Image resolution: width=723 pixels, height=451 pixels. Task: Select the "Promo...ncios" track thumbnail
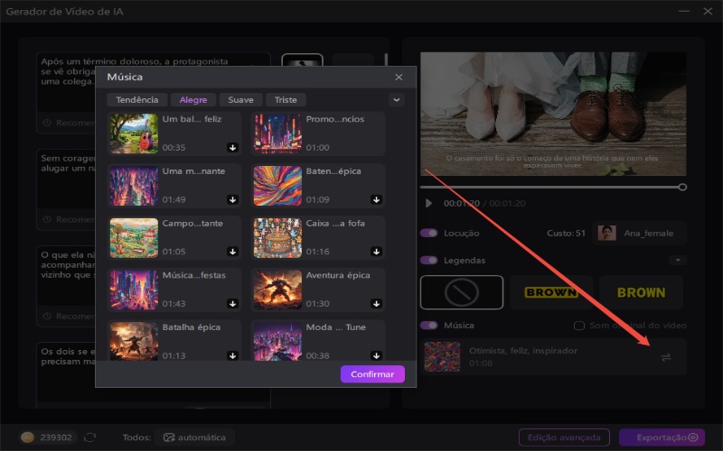277,133
